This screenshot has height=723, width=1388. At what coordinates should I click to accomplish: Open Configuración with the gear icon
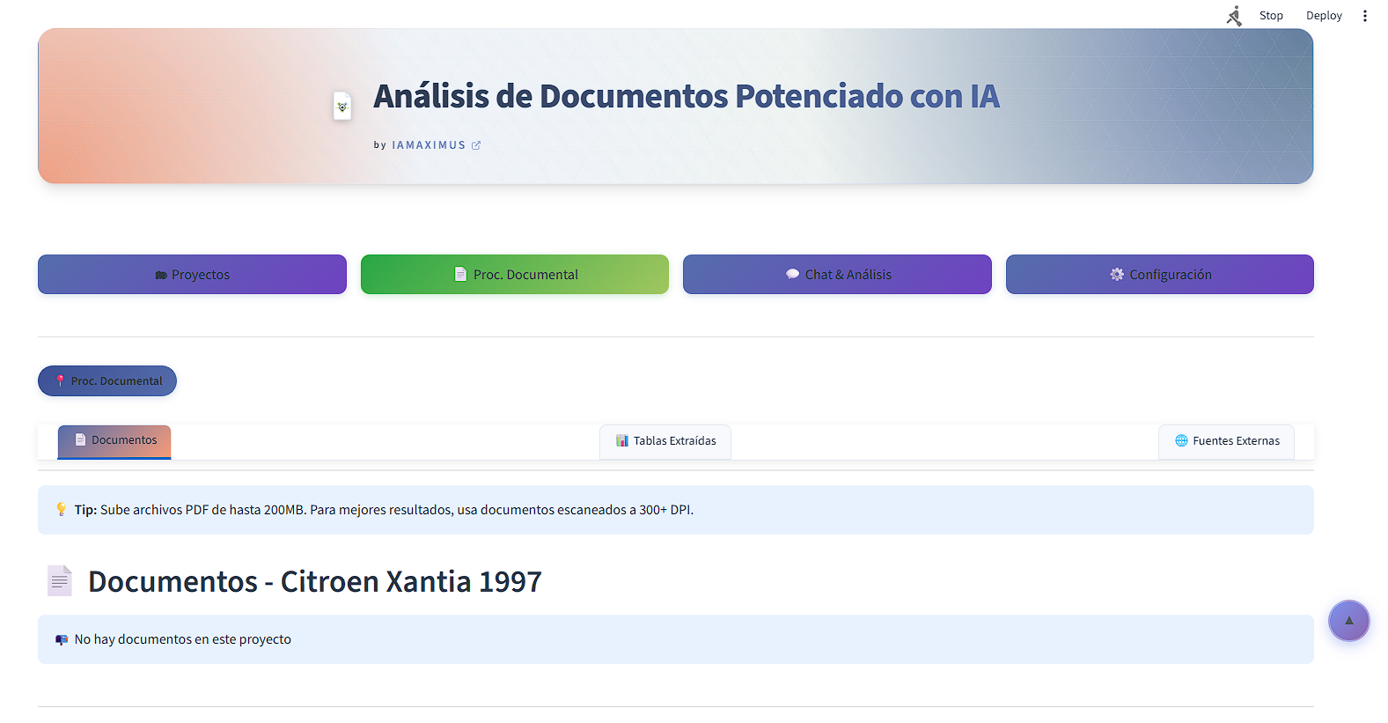tap(1159, 275)
